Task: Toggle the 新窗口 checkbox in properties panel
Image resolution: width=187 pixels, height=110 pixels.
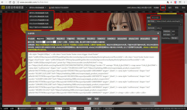Action: click(x=172, y=38)
